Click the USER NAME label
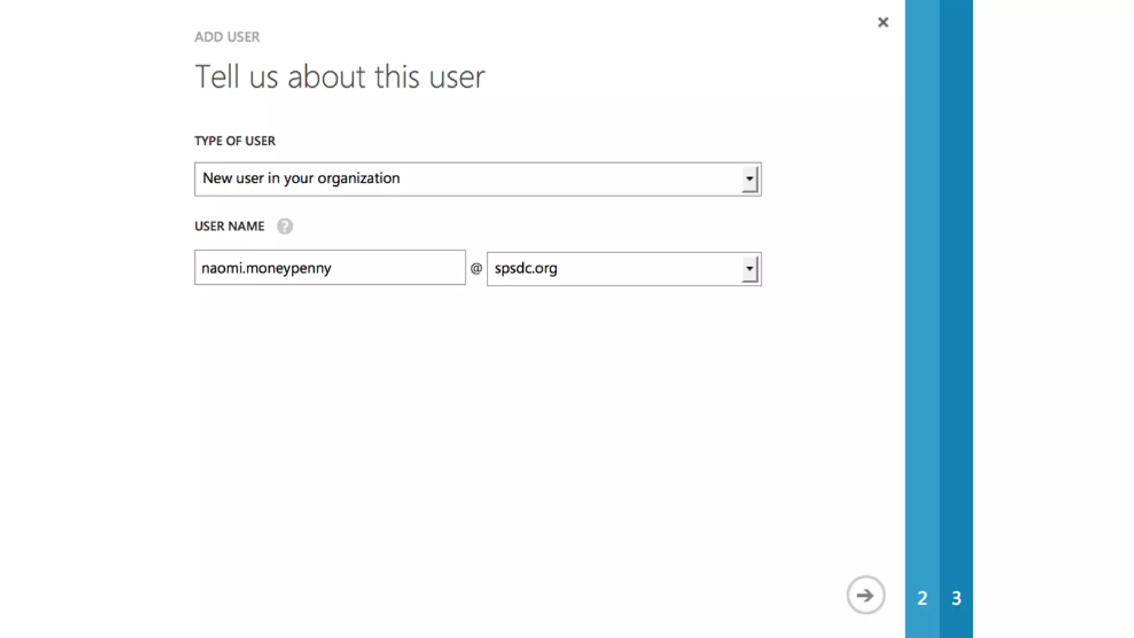 tap(229, 226)
